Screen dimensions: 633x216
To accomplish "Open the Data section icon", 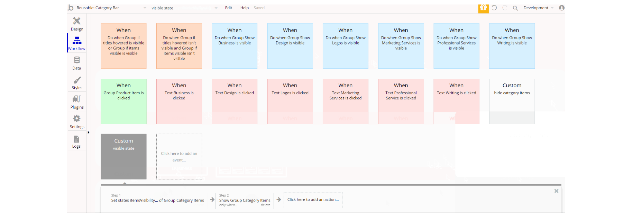I will pos(77,60).
